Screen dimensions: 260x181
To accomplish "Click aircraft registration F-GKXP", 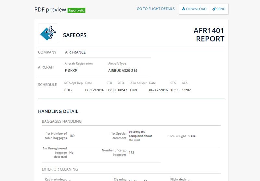I will point(71,71).
